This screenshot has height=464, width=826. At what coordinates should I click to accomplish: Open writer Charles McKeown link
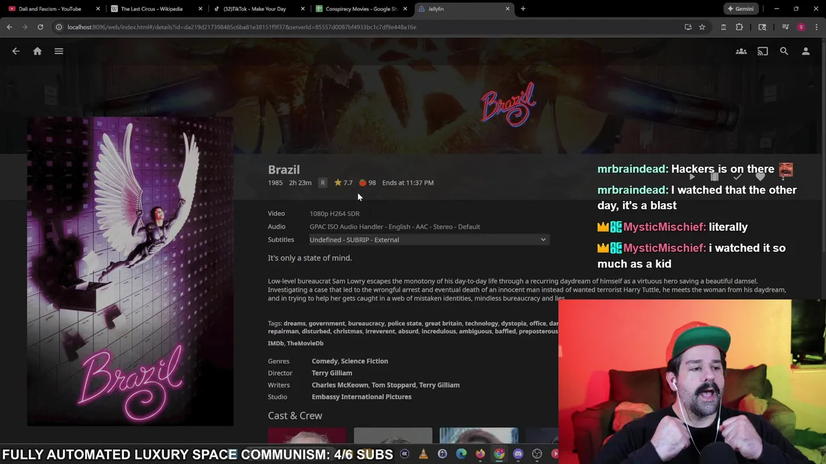tap(340, 385)
